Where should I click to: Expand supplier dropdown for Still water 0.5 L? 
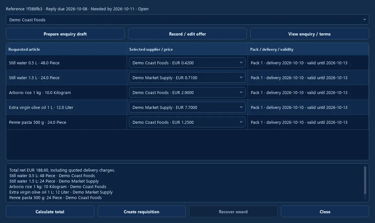click(x=187, y=63)
